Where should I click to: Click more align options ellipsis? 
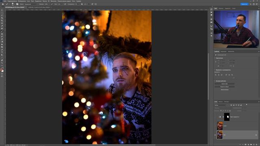pyautogui.click(x=234, y=77)
